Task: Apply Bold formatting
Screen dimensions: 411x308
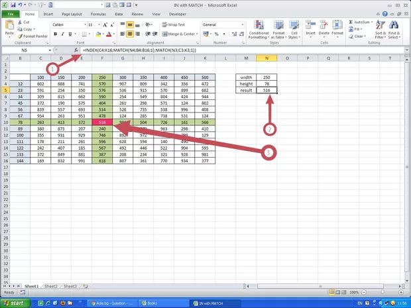Action: (55, 34)
